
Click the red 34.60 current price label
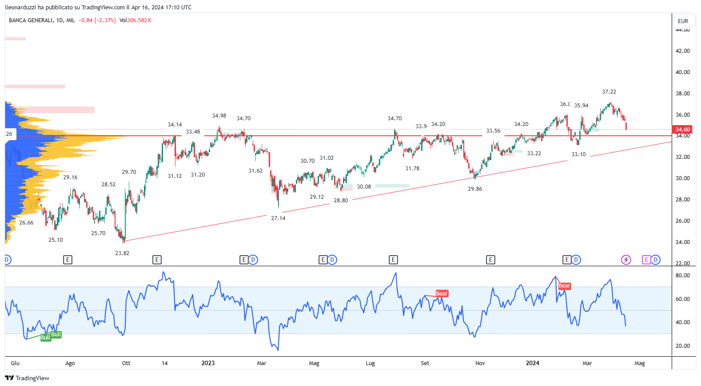pos(683,130)
